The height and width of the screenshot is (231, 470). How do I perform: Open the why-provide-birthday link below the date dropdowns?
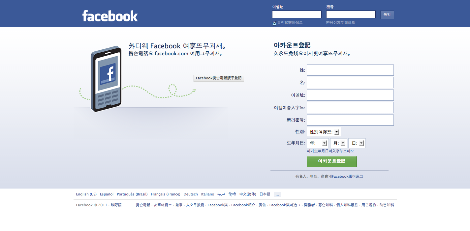tap(330, 151)
